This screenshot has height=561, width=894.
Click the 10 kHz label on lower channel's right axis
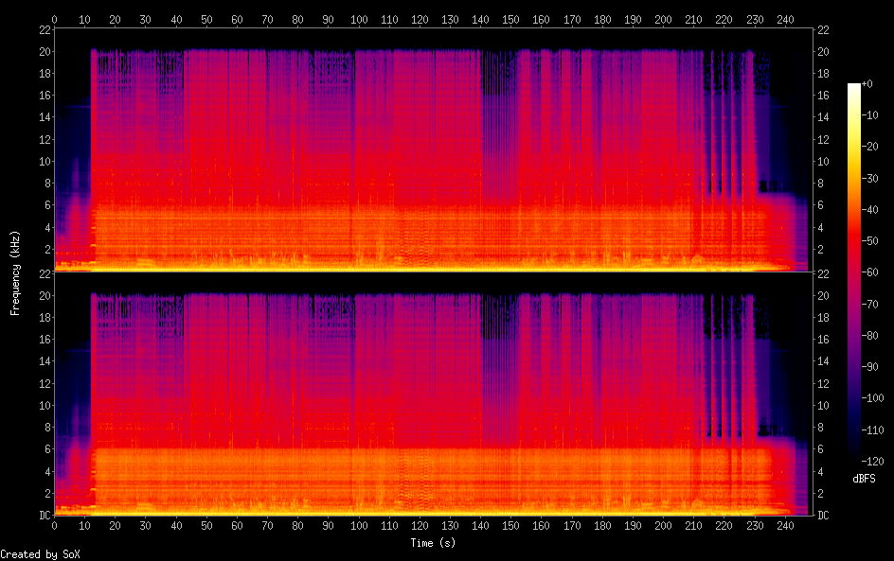point(824,405)
